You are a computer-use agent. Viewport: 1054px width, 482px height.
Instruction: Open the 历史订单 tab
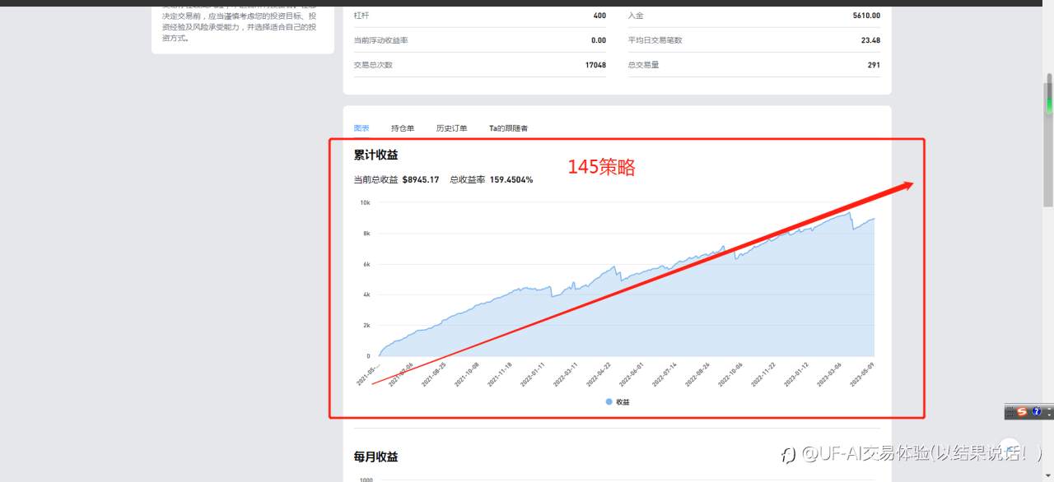point(451,128)
